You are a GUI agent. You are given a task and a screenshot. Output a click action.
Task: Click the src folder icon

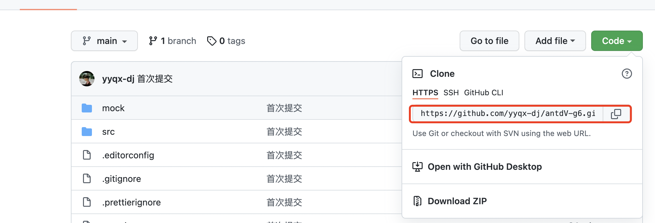(x=87, y=132)
